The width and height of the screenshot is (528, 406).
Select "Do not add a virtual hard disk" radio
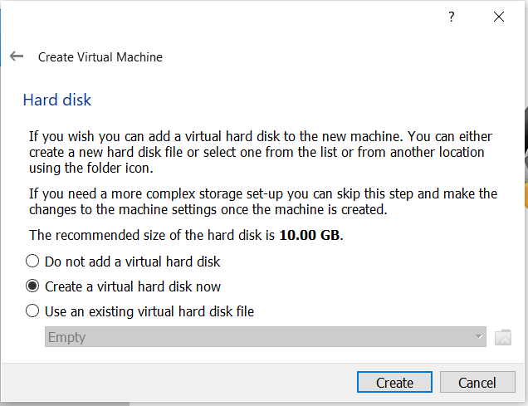coord(32,261)
